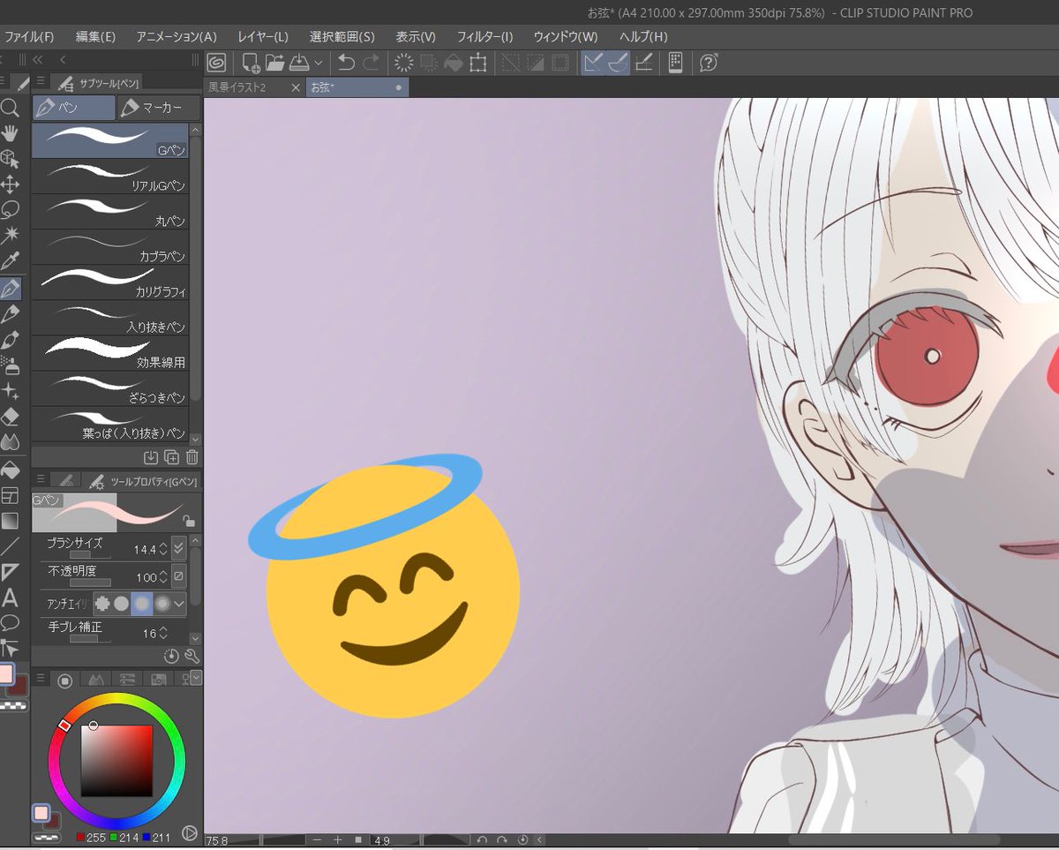Choose the リアルGペン sub tool

tap(110, 177)
